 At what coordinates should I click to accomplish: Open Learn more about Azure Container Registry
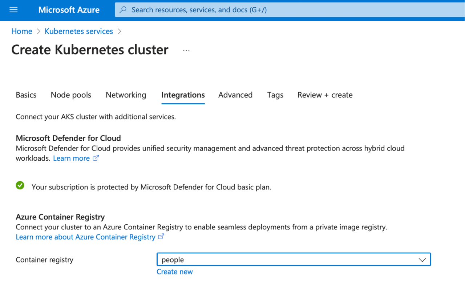85,237
